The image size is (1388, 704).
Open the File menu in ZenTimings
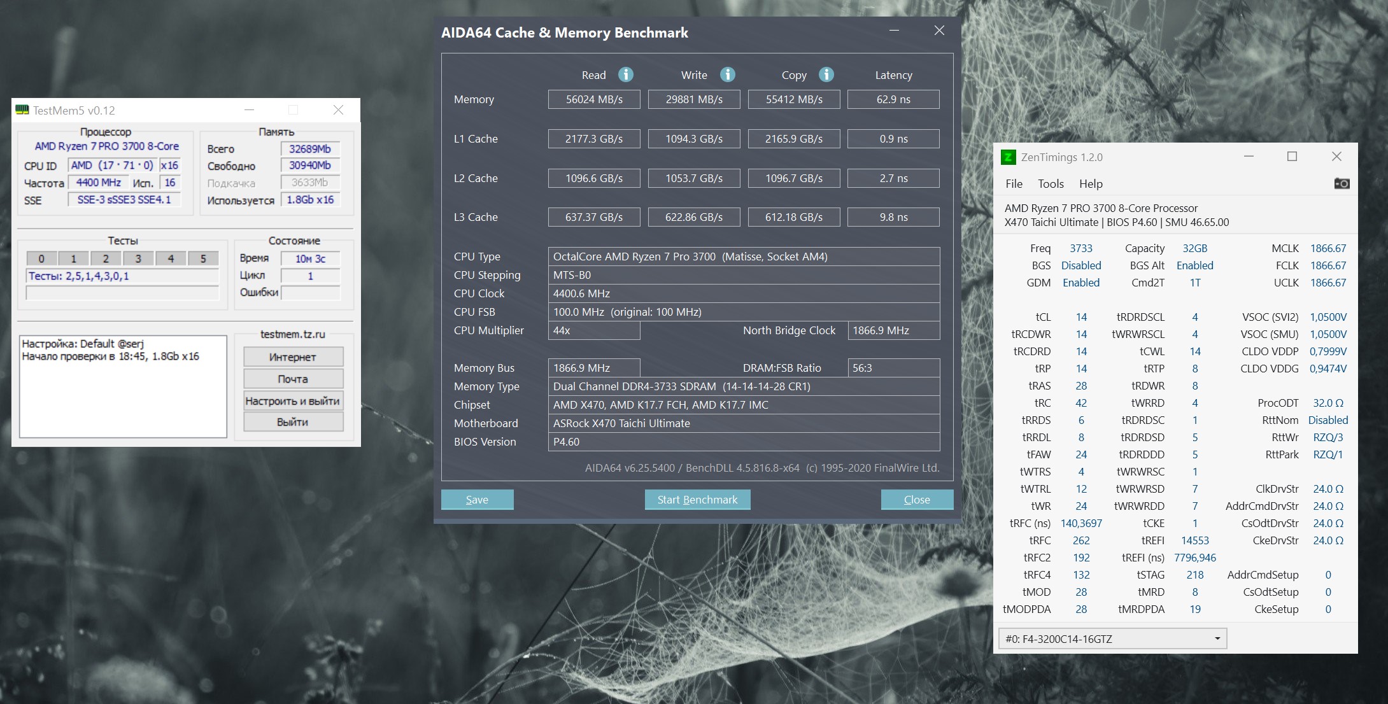pos(1014,184)
